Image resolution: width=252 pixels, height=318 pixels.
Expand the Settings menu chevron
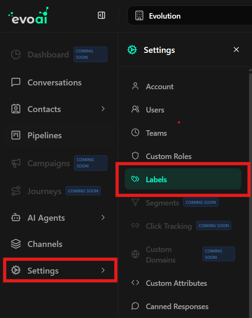click(103, 270)
